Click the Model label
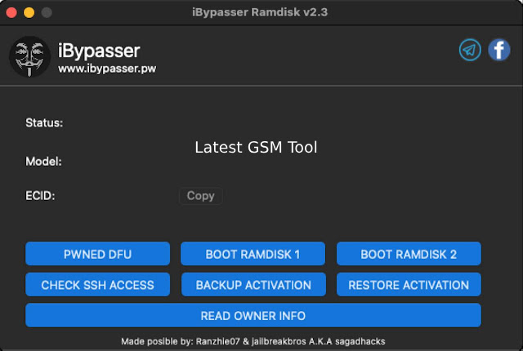This screenshot has height=351, width=523. point(43,162)
